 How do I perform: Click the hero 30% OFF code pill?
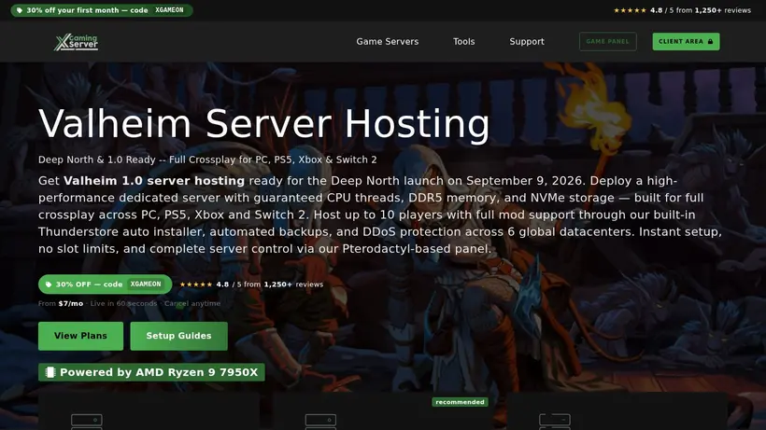105,284
